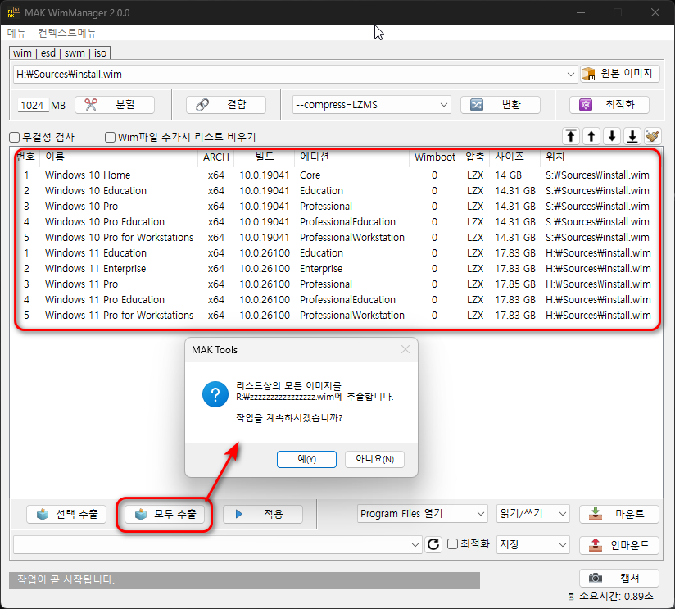
Task: Click the 선택 추출 extract selected button
Action: 66,514
